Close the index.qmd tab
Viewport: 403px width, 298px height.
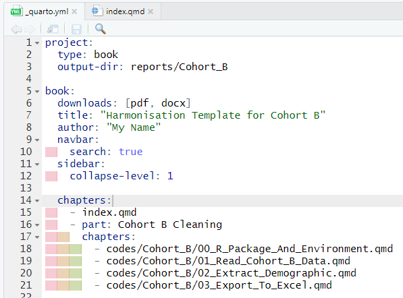[x=151, y=11]
